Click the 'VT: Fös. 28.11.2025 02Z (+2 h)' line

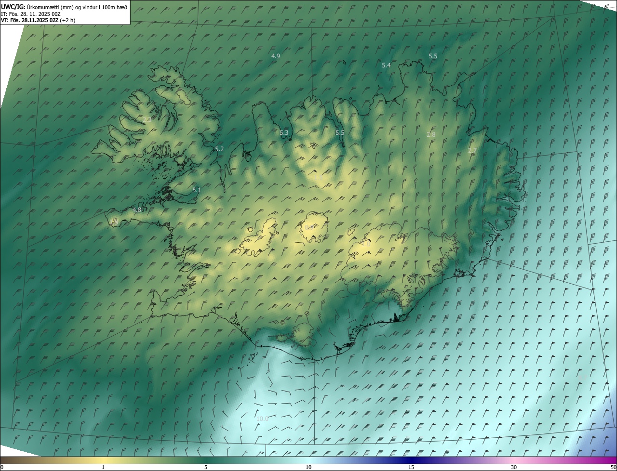click(x=38, y=20)
